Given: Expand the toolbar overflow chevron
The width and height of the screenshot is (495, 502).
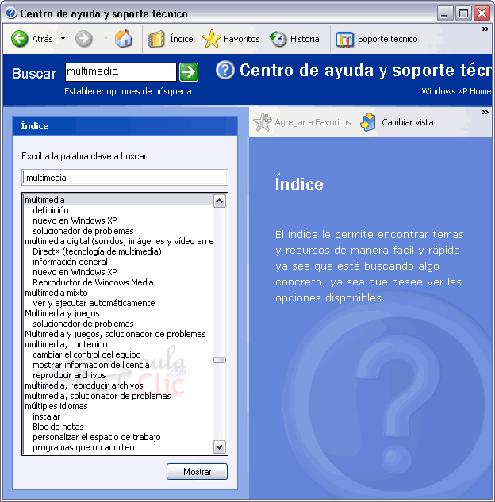Looking at the screenshot, I should [485, 28].
